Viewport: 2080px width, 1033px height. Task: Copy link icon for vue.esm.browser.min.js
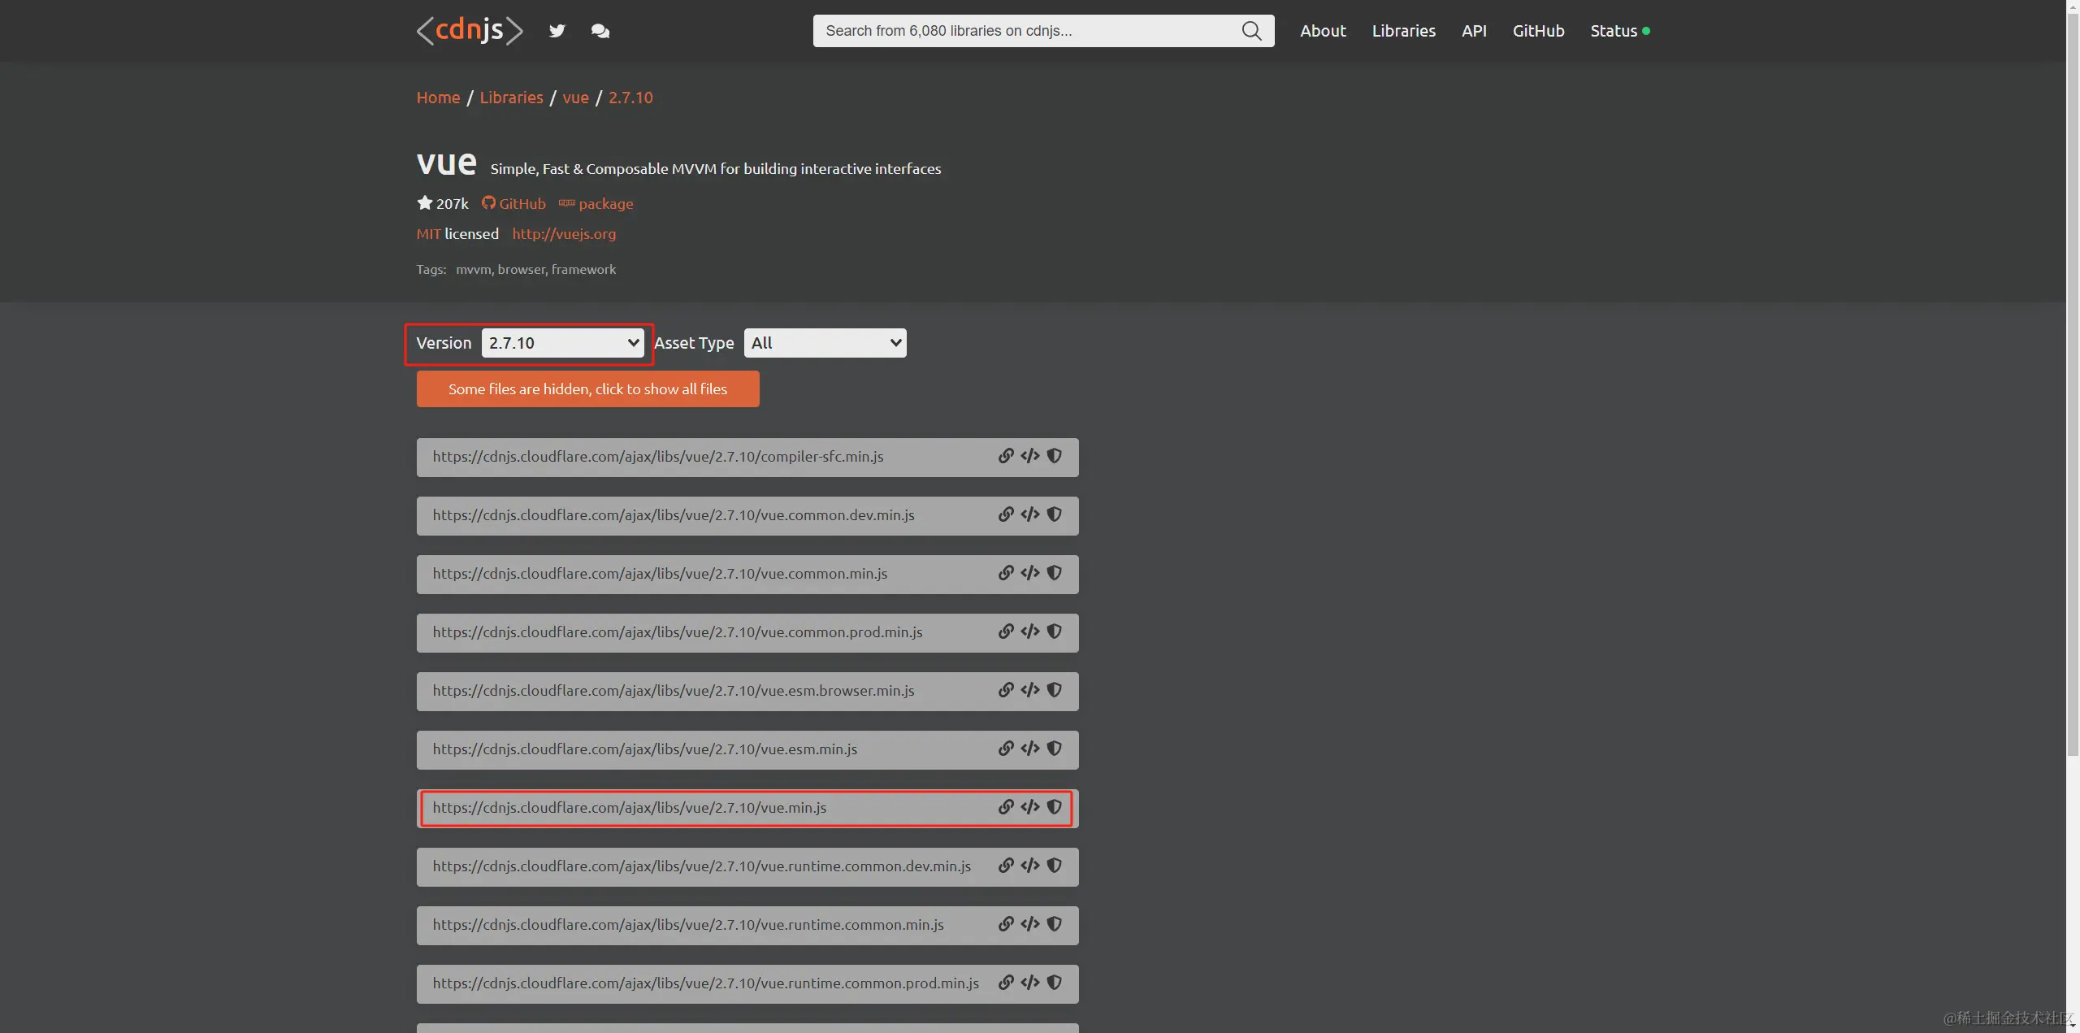(x=1006, y=690)
